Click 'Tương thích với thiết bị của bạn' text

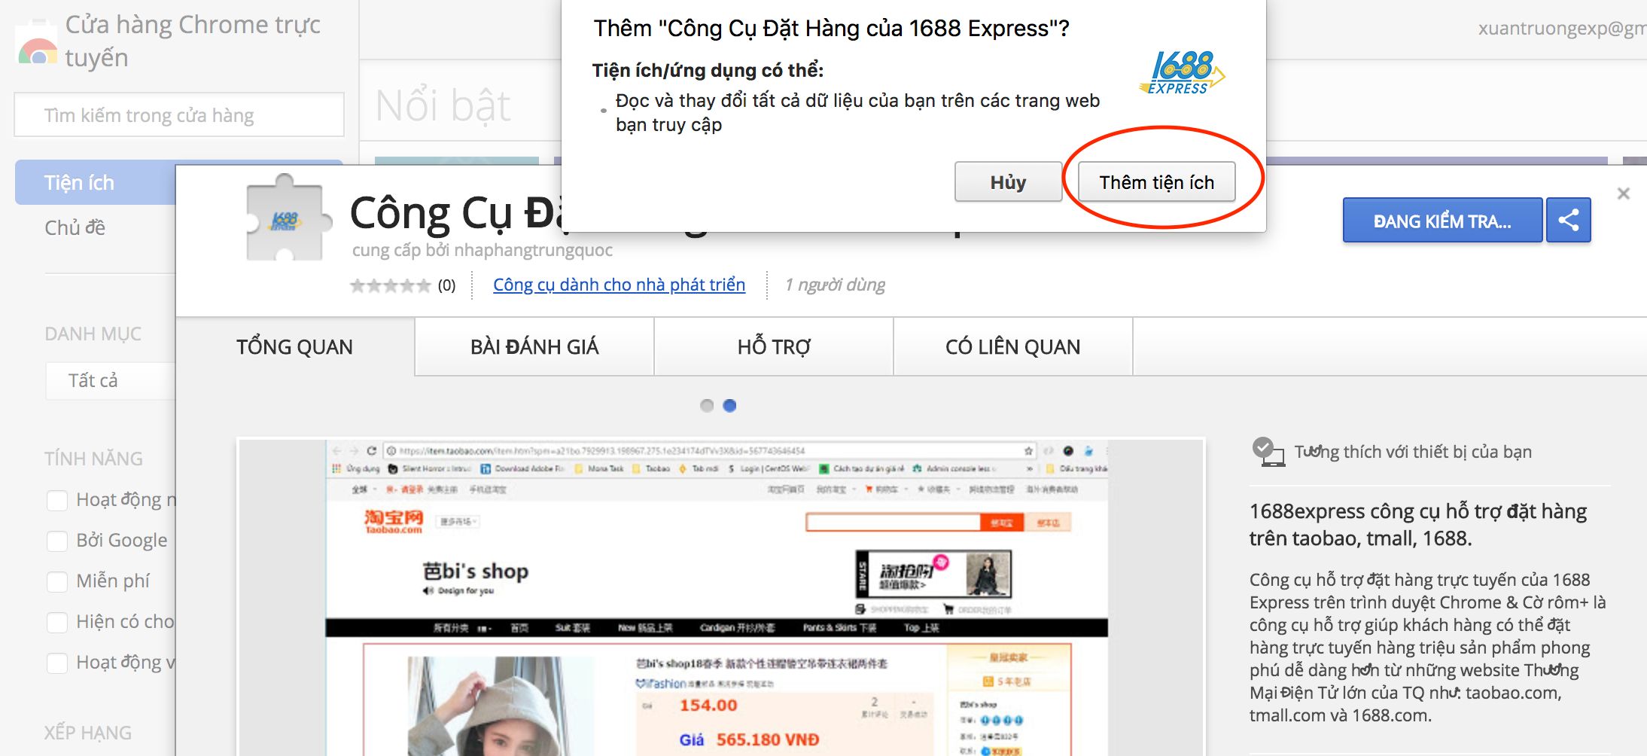click(1413, 452)
